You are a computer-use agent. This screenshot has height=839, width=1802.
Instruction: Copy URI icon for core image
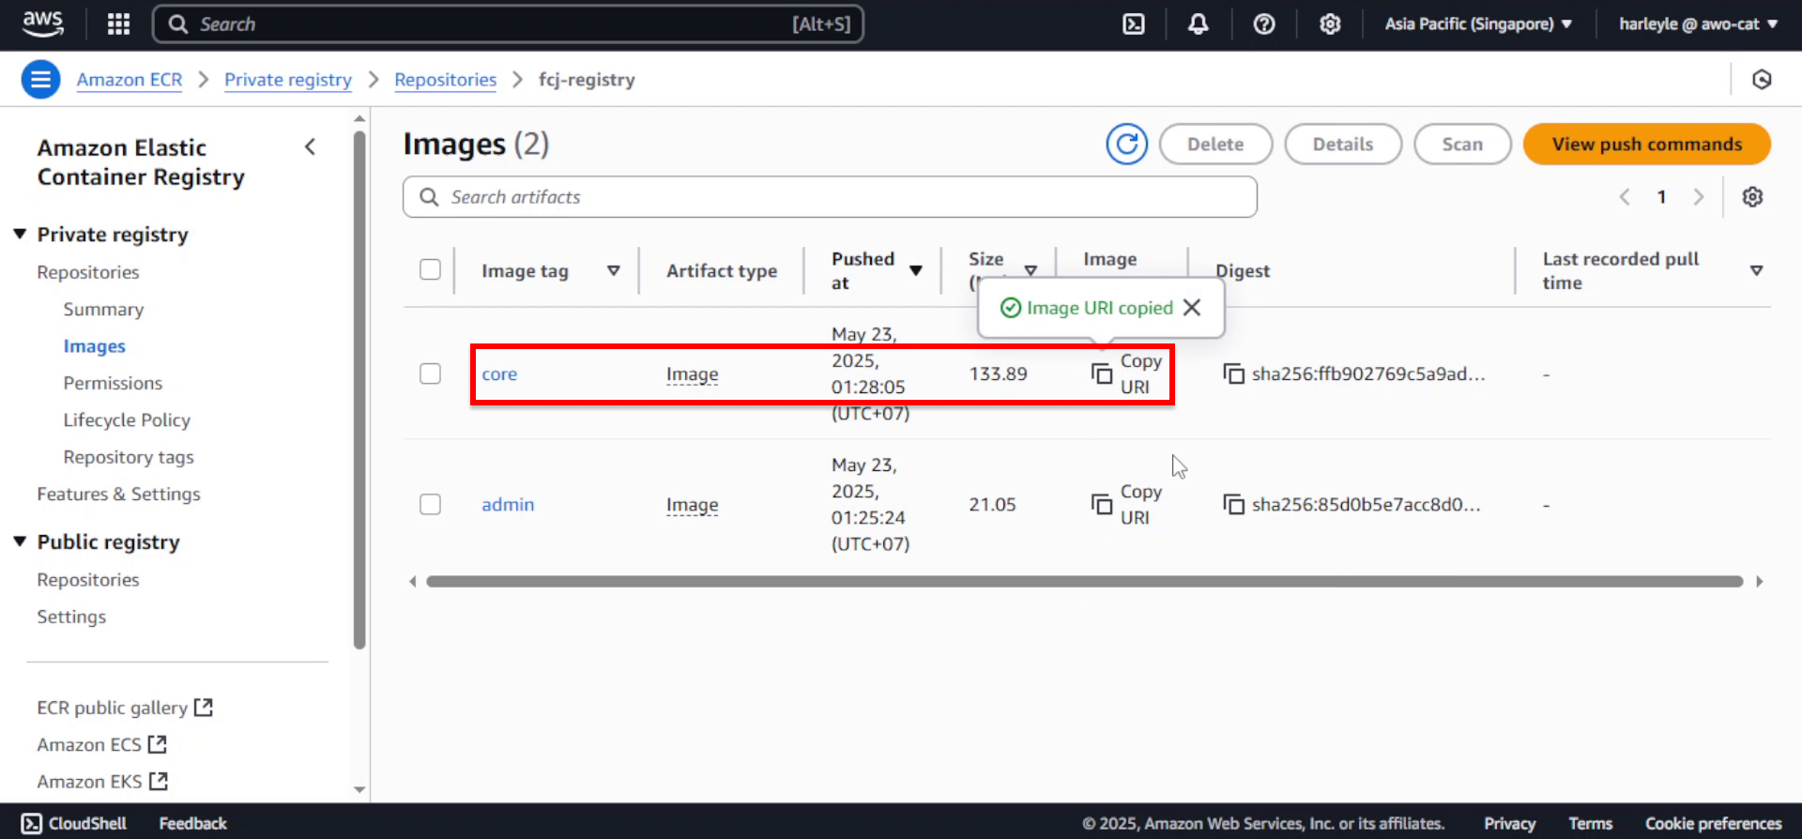pyautogui.click(x=1101, y=374)
